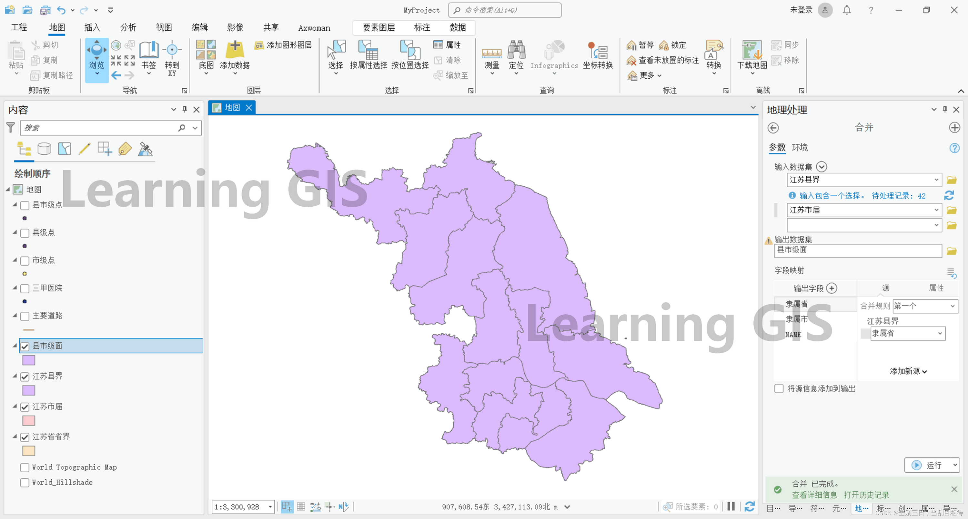Click the 运行 (Run) button
The width and height of the screenshot is (968, 519).
click(x=927, y=465)
